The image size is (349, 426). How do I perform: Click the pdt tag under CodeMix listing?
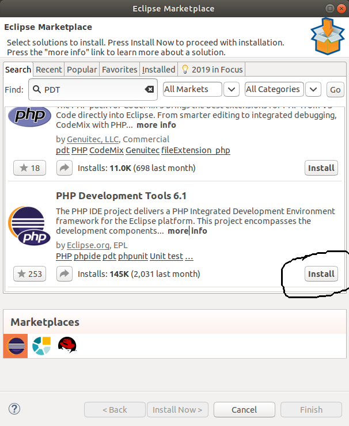tap(63, 150)
